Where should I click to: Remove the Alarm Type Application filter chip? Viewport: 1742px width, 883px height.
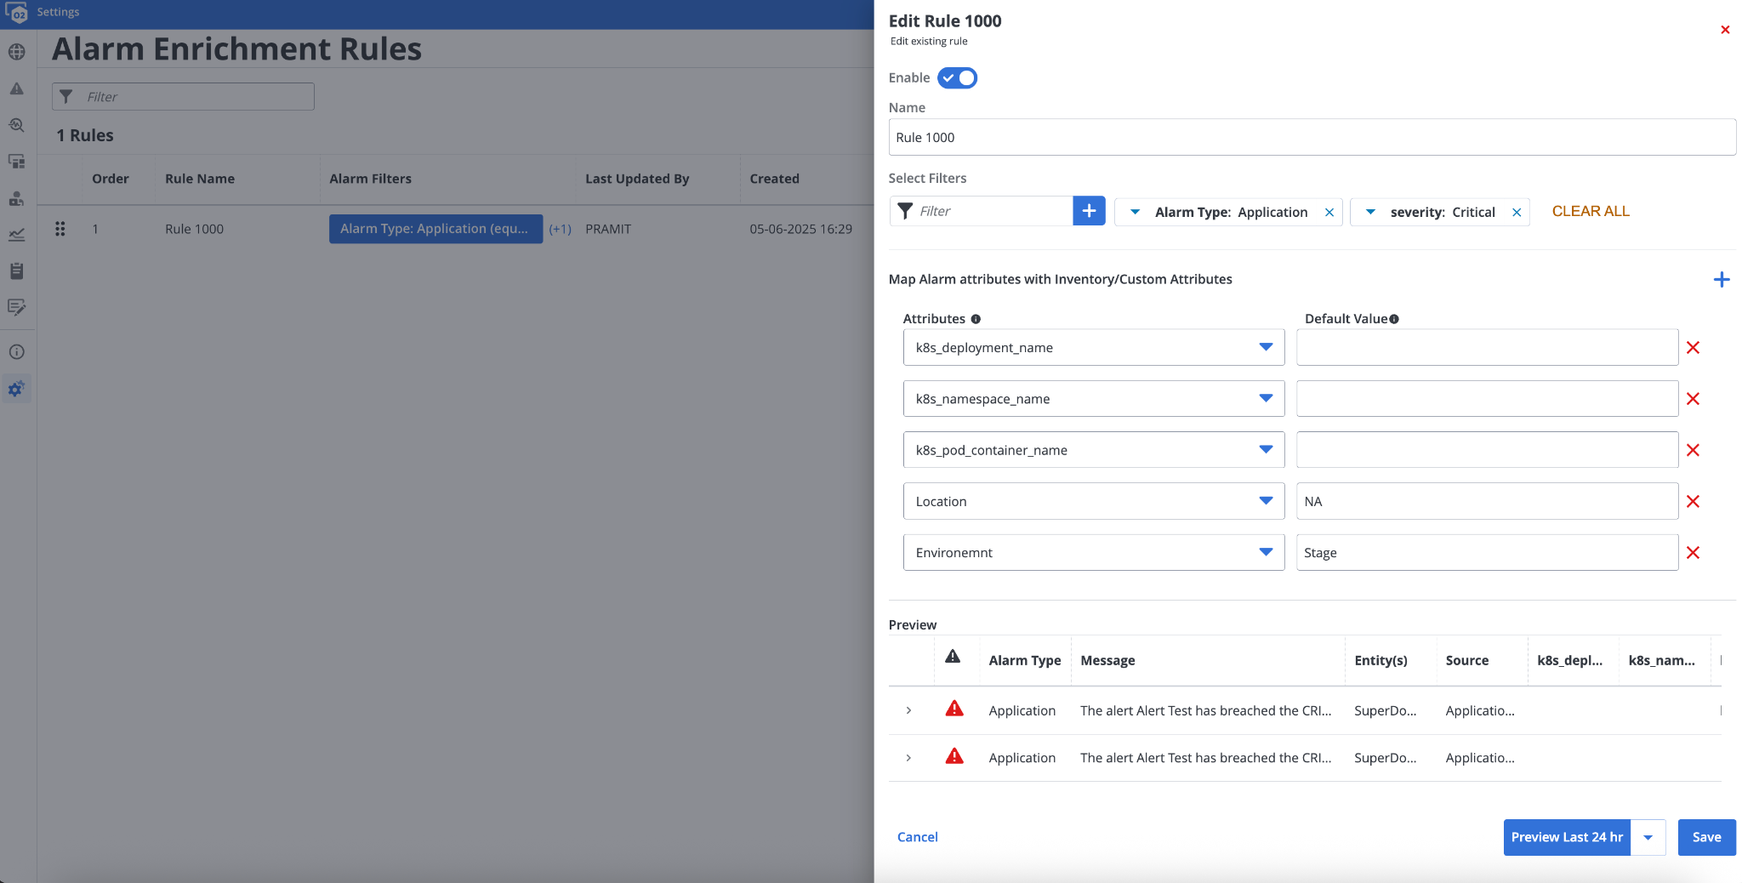1329,213
